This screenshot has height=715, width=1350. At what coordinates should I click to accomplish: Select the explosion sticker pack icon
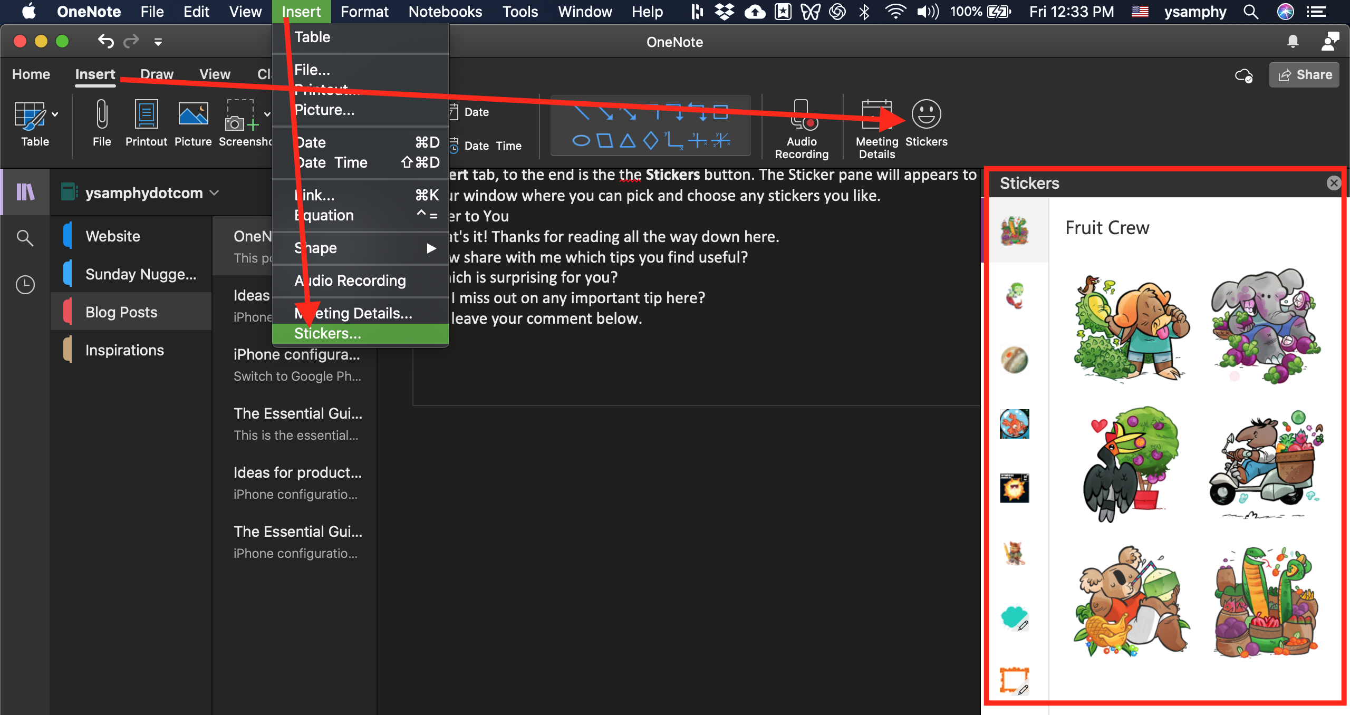coord(1015,488)
